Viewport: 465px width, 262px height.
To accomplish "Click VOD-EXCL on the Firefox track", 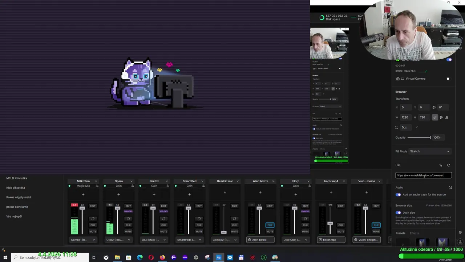I will pyautogui.click(x=163, y=211).
